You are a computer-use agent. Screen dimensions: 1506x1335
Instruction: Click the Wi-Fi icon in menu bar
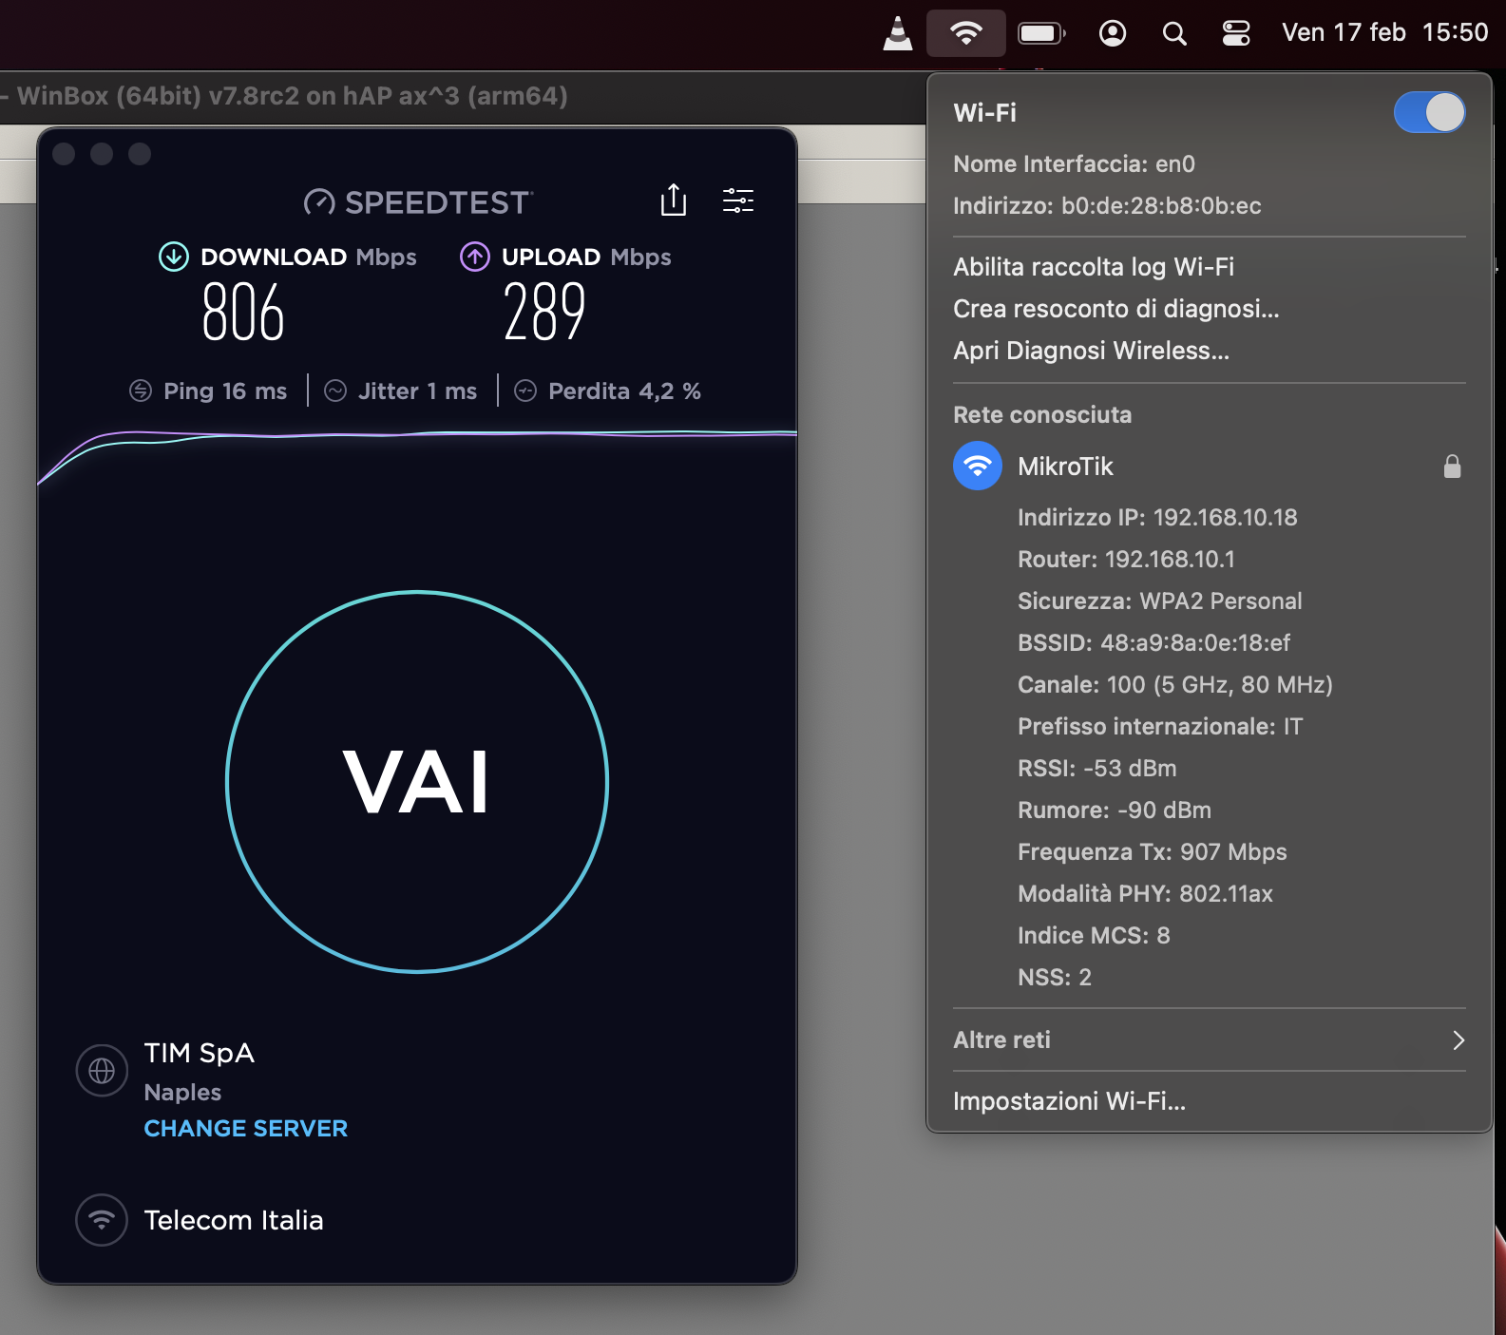click(x=966, y=33)
